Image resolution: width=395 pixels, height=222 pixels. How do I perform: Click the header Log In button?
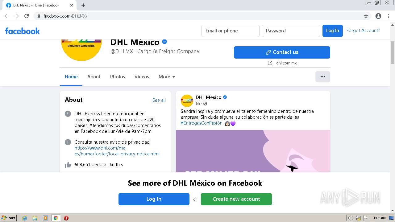[x=333, y=31]
